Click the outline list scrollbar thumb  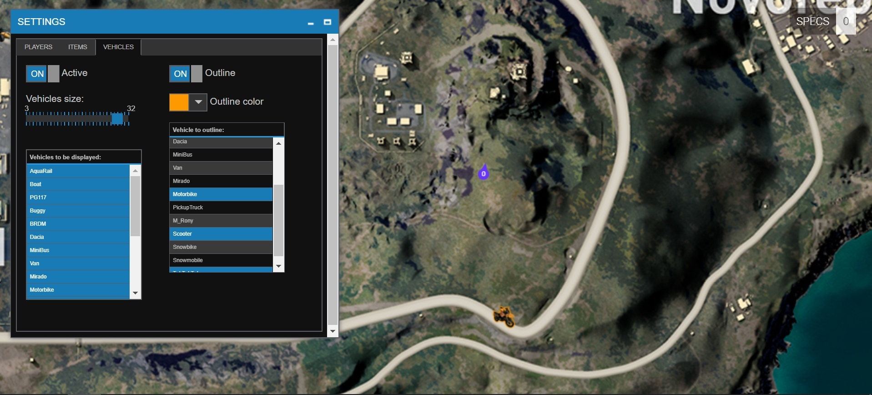278,220
